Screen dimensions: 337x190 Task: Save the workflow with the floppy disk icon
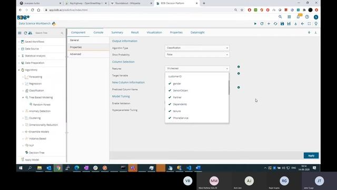click(282, 24)
